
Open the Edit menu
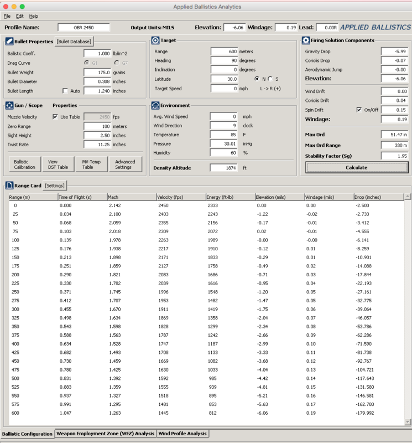tap(20, 16)
